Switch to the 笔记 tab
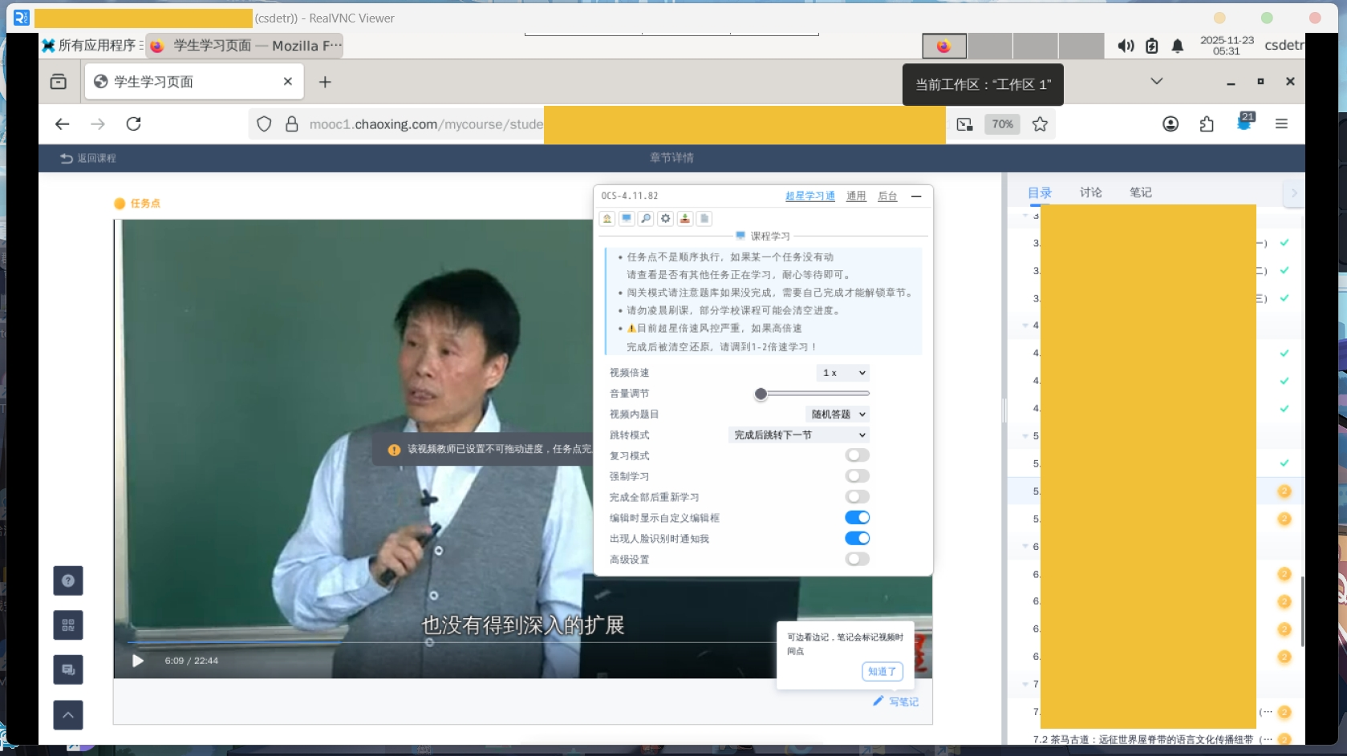Screen dimensions: 1347x756 click(1140, 192)
